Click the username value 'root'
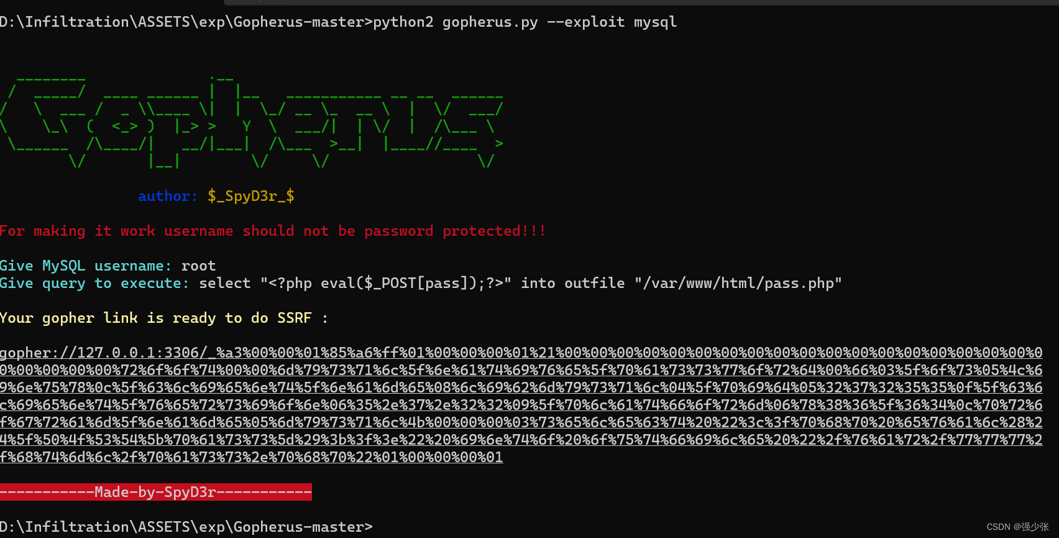This screenshot has height=538, width=1059. coord(199,266)
